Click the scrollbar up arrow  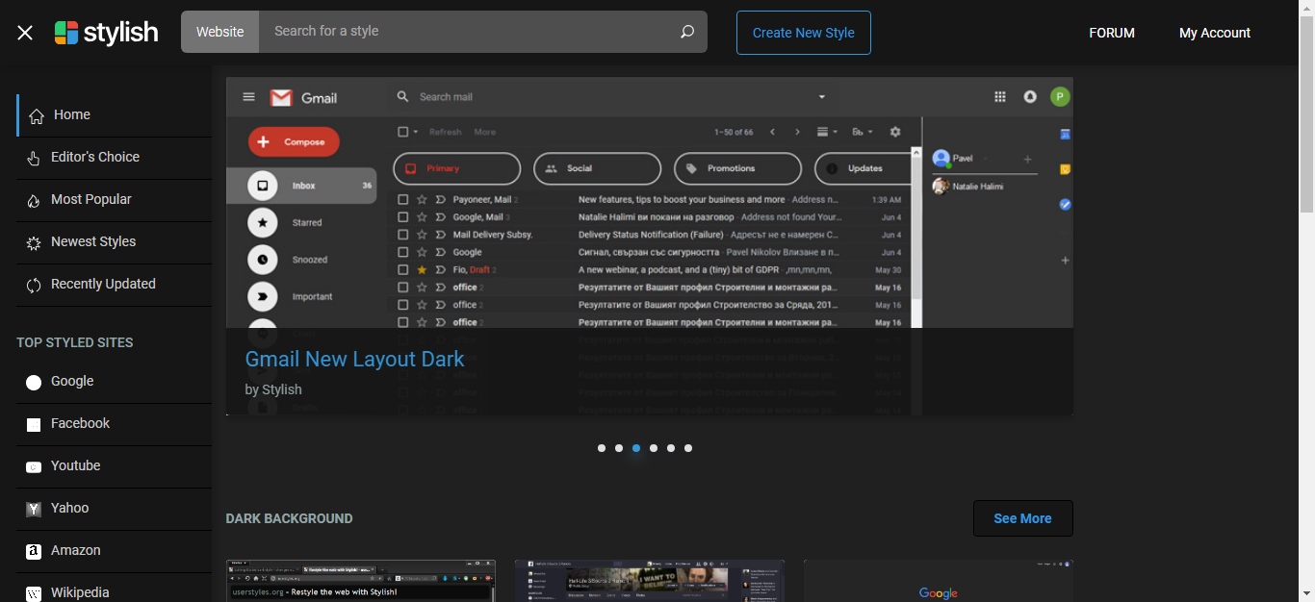pos(1306,8)
